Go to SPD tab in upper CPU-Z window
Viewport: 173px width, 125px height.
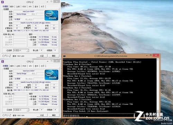(x=30, y=7)
